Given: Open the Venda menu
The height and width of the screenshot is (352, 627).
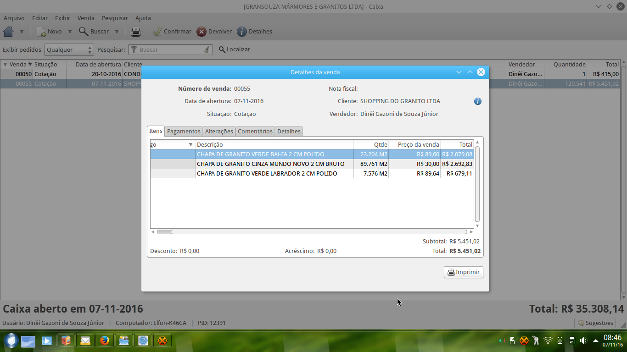Looking at the screenshot, I should [x=86, y=18].
